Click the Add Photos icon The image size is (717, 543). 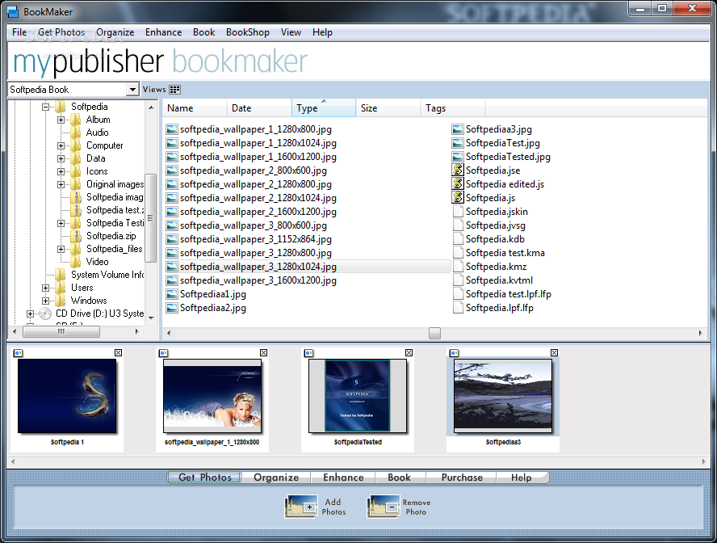[x=301, y=507]
